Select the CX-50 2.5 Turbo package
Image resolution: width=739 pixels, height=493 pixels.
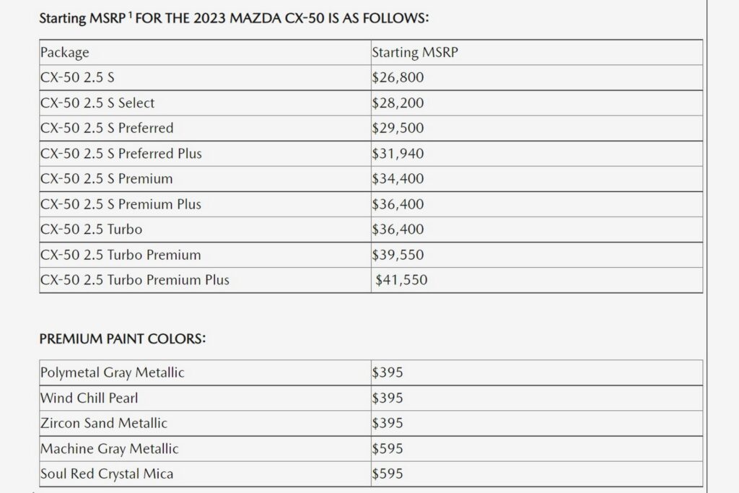point(92,230)
